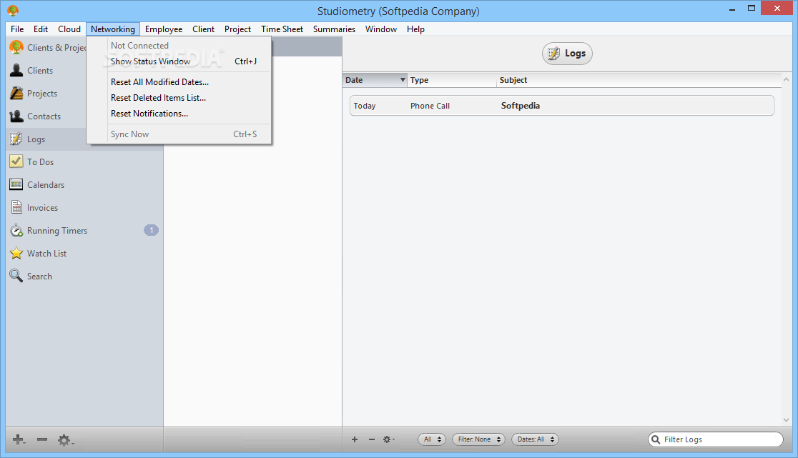Viewport: 798px width, 458px height.
Task: Close the open Networking menu
Action: 113,29
